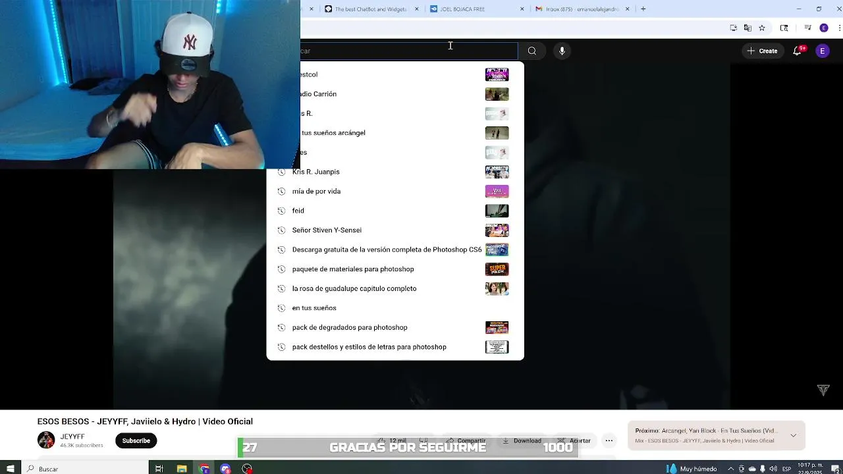Switch to The best ChatBot and Widgets tab
843x474 pixels.
click(371, 9)
